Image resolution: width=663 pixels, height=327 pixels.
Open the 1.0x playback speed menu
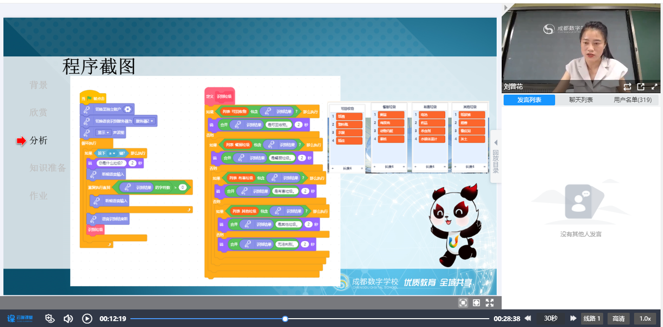pos(645,319)
